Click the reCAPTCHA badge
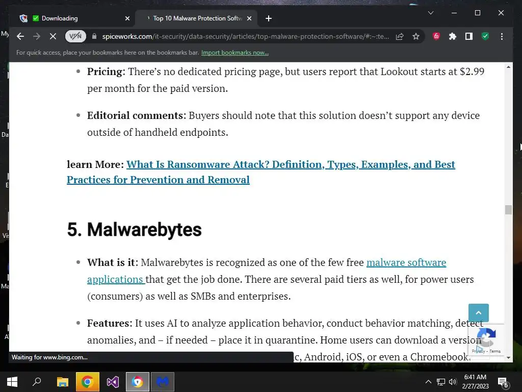Image resolution: width=522 pixels, height=392 pixels. click(x=486, y=339)
